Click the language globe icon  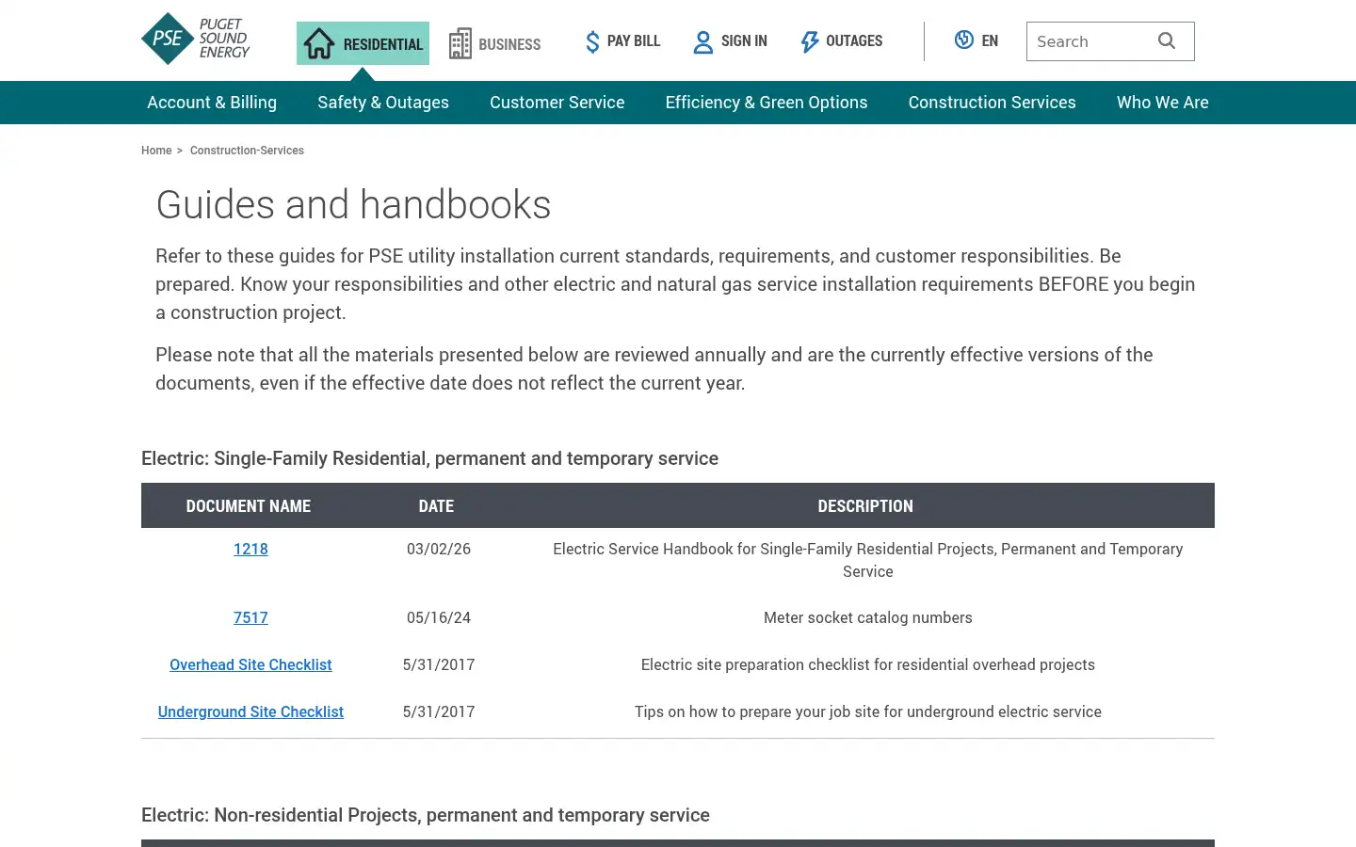tap(963, 40)
